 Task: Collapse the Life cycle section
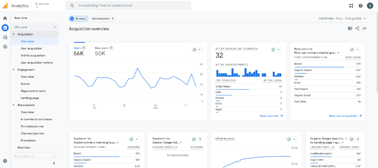point(55,27)
